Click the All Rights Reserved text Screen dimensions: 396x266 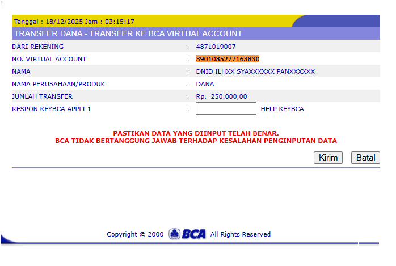pyautogui.click(x=241, y=234)
